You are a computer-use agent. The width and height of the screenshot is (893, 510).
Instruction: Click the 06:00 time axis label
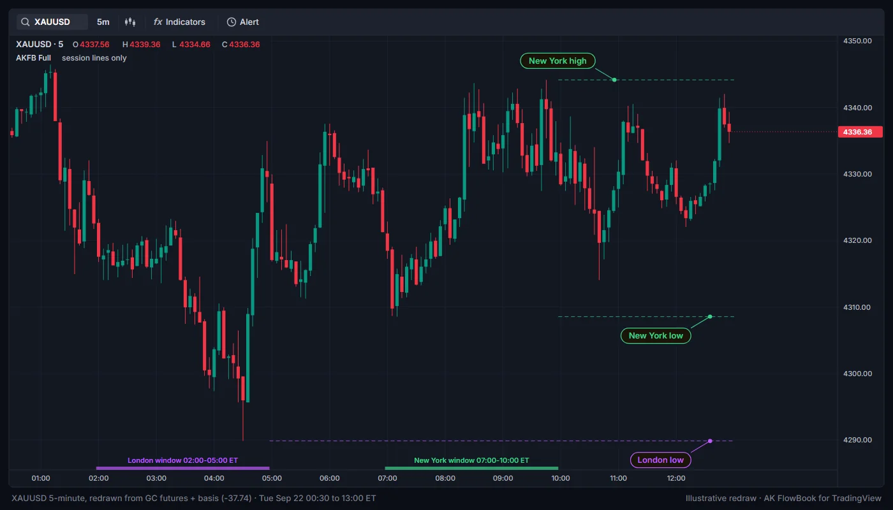330,478
